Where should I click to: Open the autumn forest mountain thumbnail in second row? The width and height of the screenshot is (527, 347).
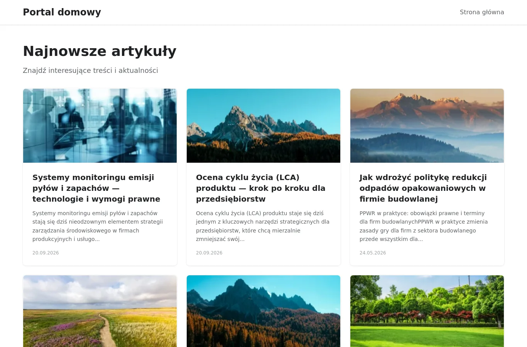263,311
